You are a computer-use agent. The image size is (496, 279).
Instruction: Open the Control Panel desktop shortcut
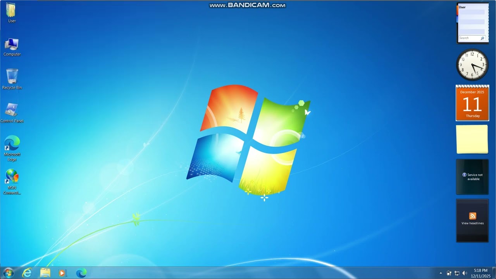pos(12,113)
